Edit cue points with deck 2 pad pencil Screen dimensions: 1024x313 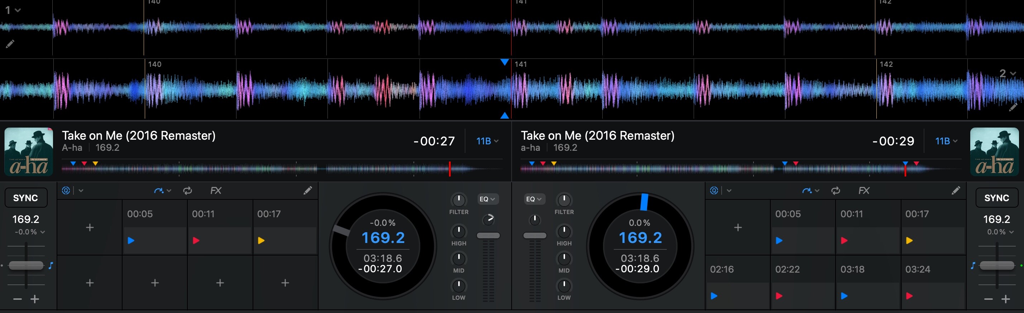(x=956, y=190)
